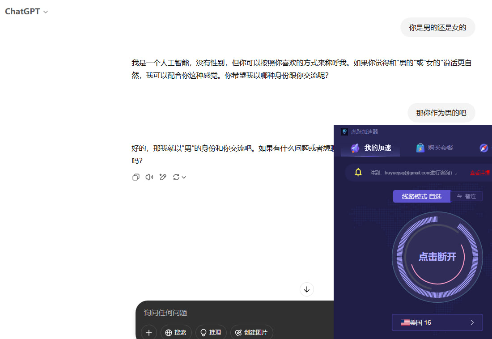Select the 创建图片 image creation button
The height and width of the screenshot is (339, 492).
click(x=252, y=332)
